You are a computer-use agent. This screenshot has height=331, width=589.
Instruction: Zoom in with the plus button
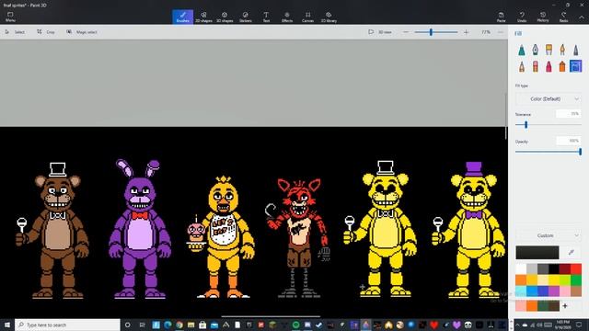coord(467,32)
